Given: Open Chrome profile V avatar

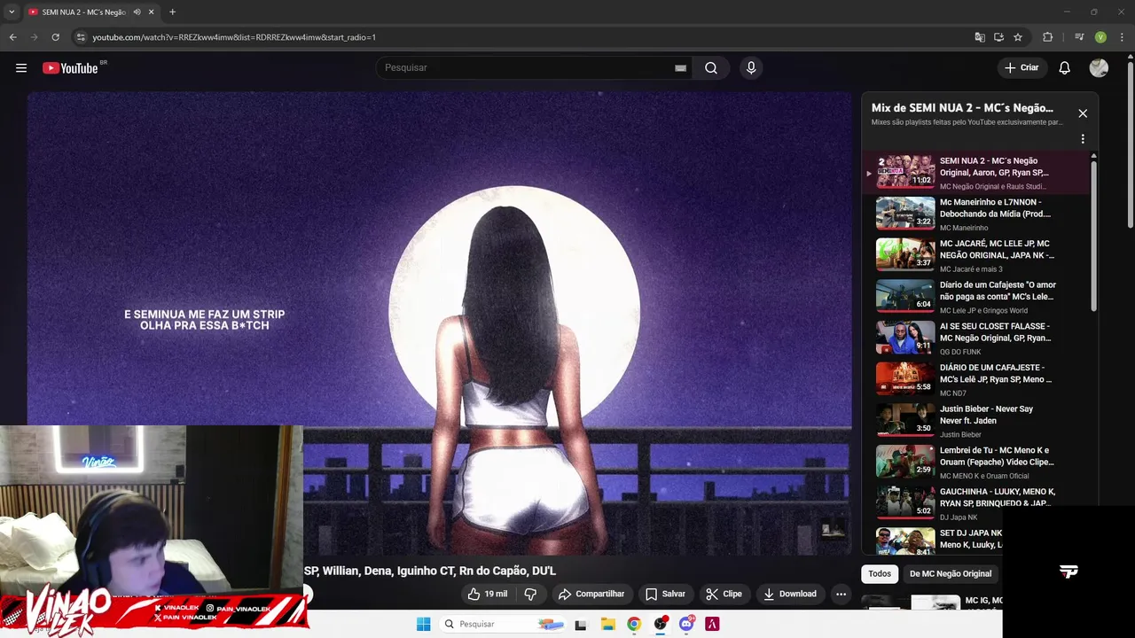Looking at the screenshot, I should [x=1100, y=37].
